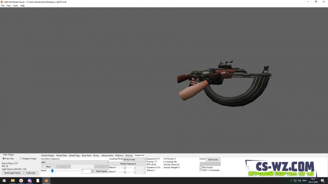Click the Half-Life Model Viewer taskbar icon

coord(46,180)
